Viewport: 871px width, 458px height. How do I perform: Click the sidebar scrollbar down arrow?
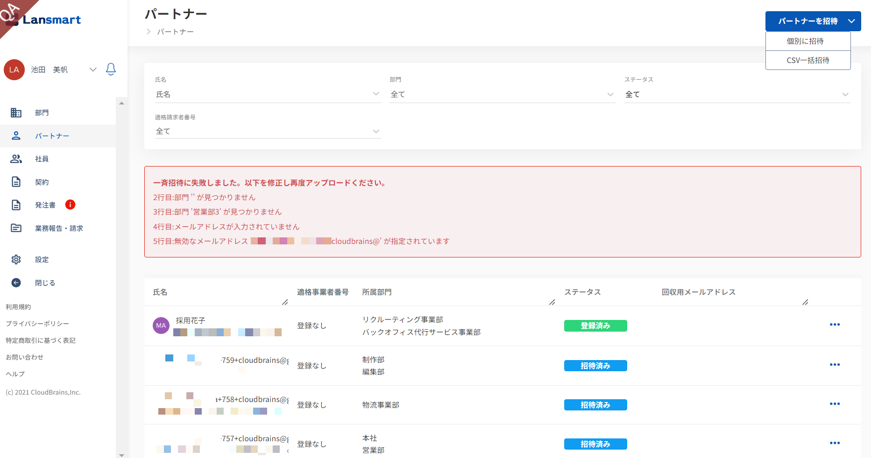click(x=121, y=455)
